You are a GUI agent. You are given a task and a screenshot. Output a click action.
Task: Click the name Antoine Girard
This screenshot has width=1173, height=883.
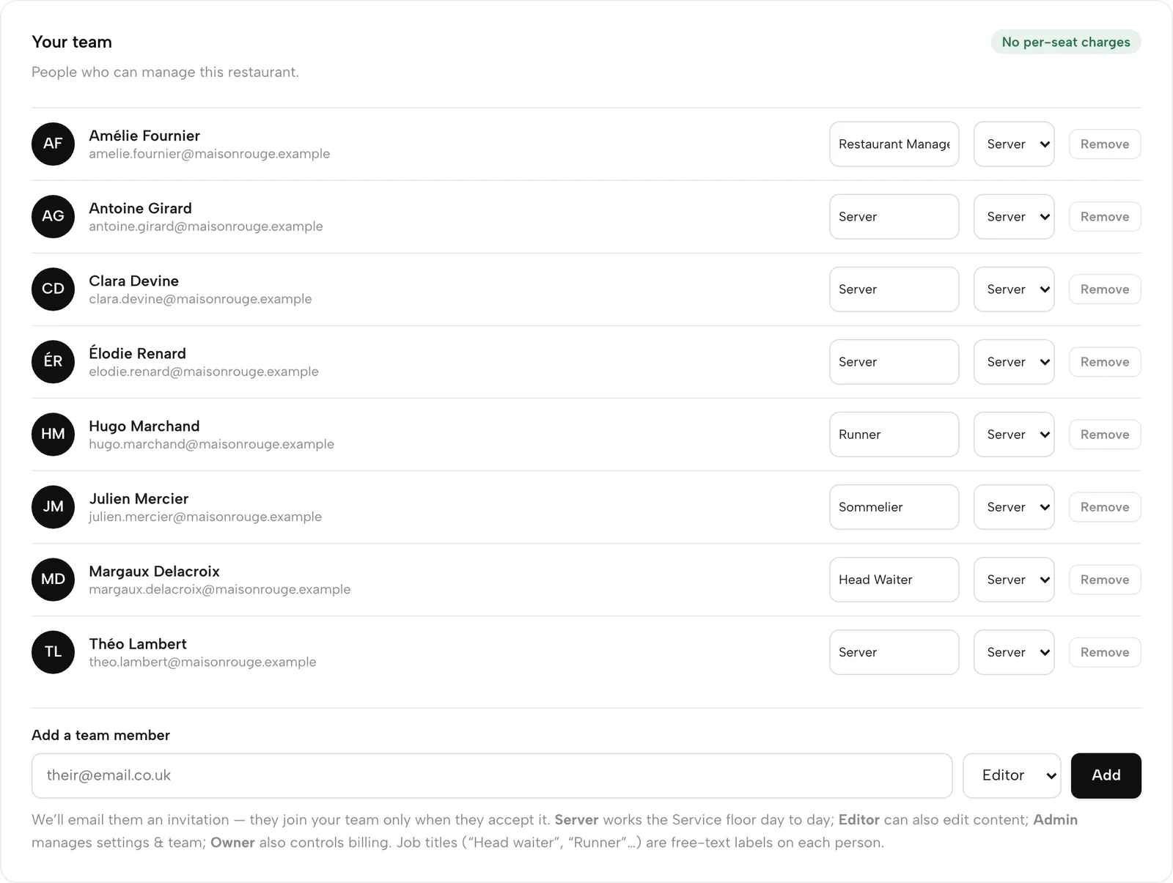(140, 208)
